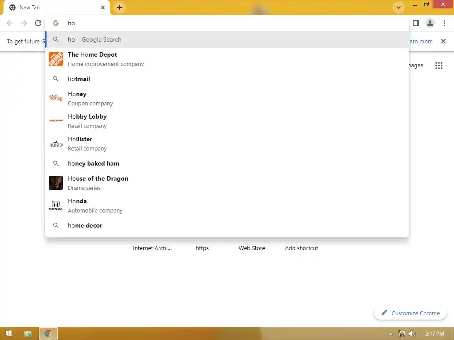
Task: Show hidden system tray icons
Action: tap(391, 334)
